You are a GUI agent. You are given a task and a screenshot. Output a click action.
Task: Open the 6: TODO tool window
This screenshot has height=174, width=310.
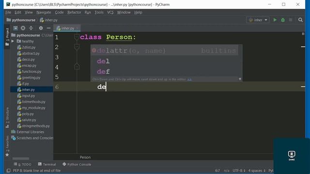coord(23,164)
